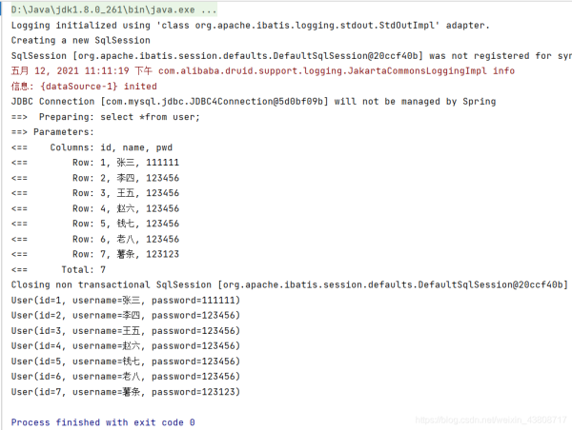
Task: Click the 'User(id=1, username=张三' output line
Action: (125, 300)
